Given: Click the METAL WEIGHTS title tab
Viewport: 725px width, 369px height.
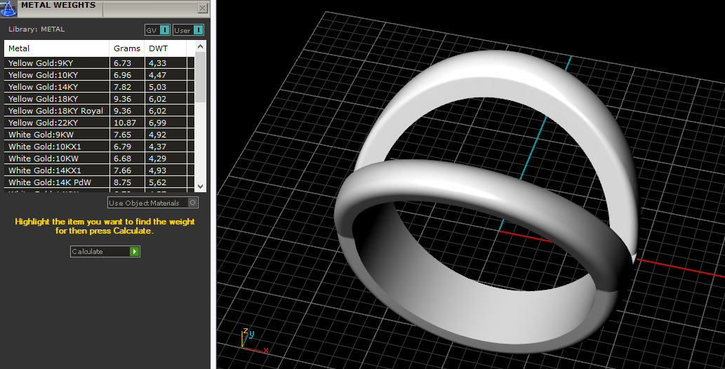Looking at the screenshot, I should tap(58, 6).
